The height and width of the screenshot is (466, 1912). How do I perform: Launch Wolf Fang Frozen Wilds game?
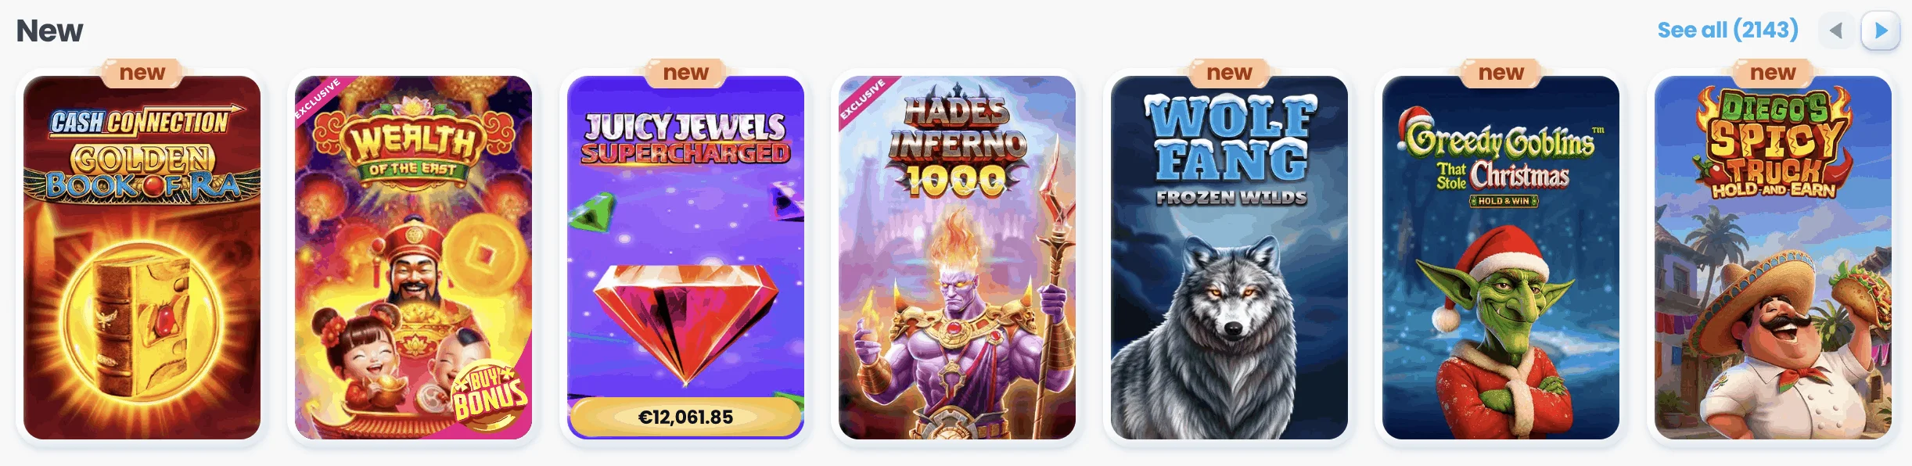pyautogui.click(x=1229, y=257)
